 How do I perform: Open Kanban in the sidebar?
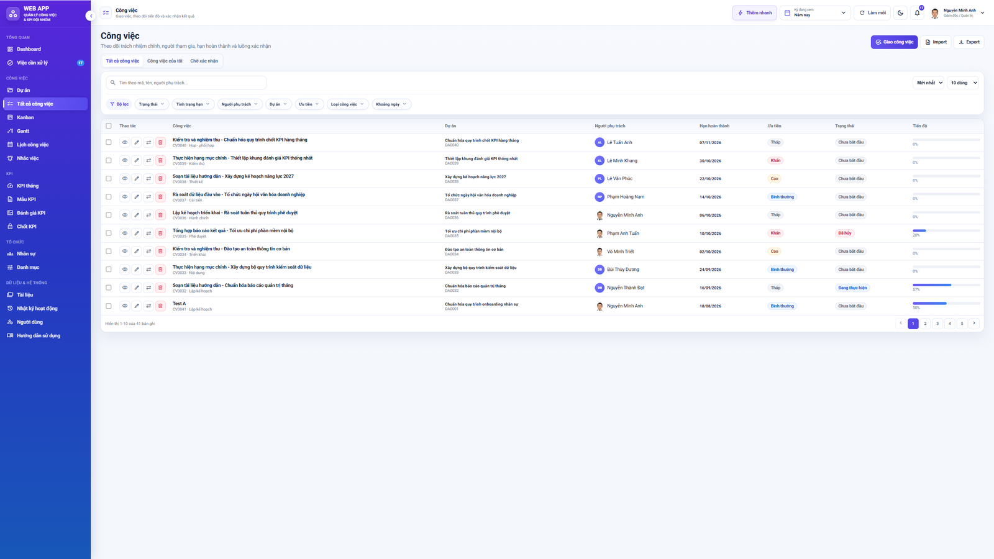tap(45, 117)
